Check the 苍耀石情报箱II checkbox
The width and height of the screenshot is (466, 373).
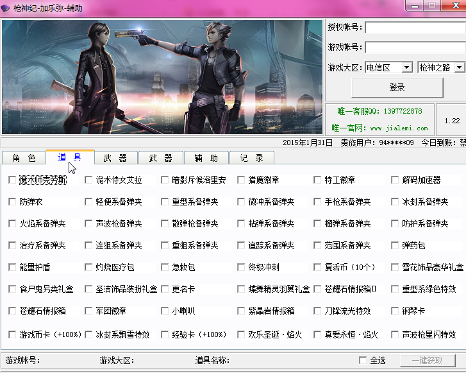pyautogui.click(x=317, y=289)
